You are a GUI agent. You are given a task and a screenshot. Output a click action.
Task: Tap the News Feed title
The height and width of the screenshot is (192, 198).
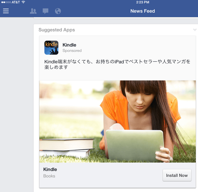point(142,11)
